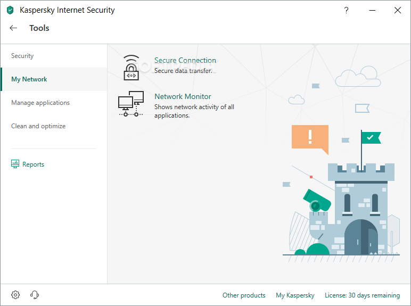Screen dimensions: 411x306
Task: Click License: 30 days remaining link
Action: click(362, 295)
